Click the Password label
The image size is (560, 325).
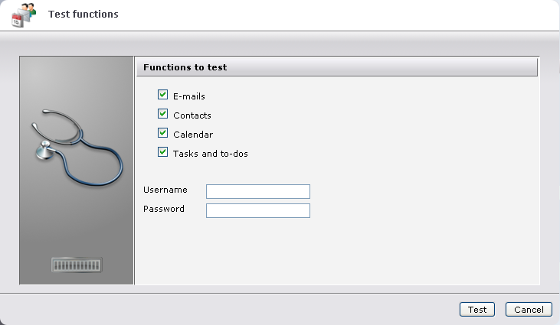pos(164,209)
